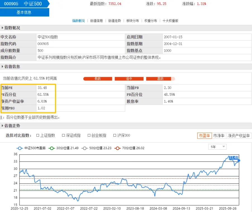The image size is (252, 212).
Task: Enable the 深证成指 comparison checkbox
Action: click(x=63, y=135)
